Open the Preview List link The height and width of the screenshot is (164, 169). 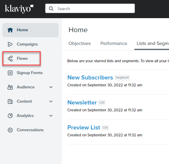(84, 127)
